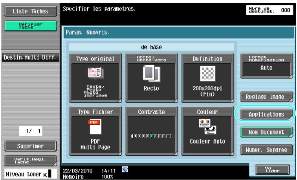
Task: Click the Définition header label
Action: pos(207,59)
